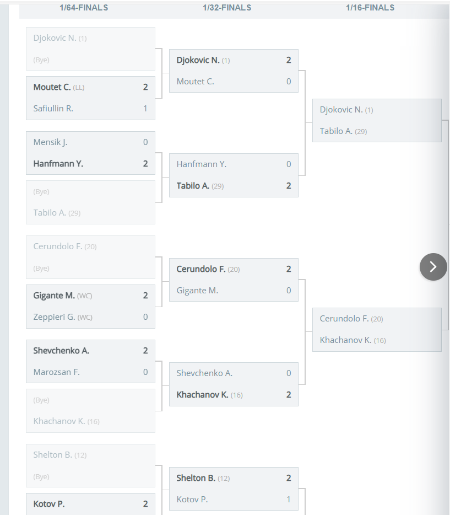This screenshot has width=450, height=515.
Task: Open Cerundolo F. vs Khachanov K. 1/16 match
Action: [377, 330]
